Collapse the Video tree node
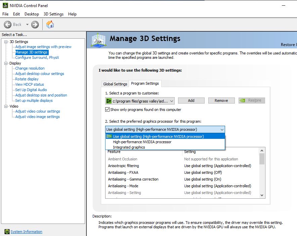This screenshot has width=297, height=236. (x=6, y=106)
